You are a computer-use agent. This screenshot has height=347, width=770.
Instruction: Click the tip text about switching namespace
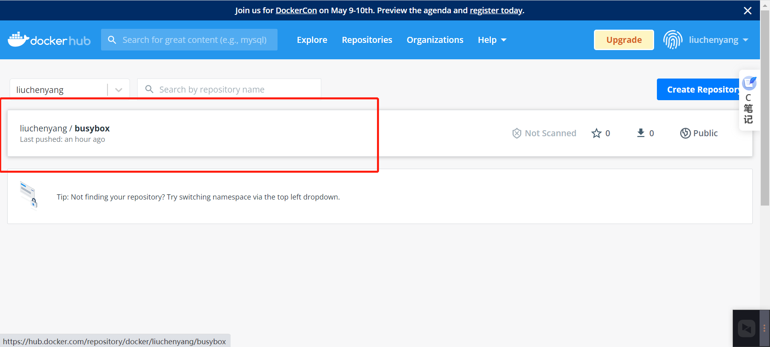(198, 197)
